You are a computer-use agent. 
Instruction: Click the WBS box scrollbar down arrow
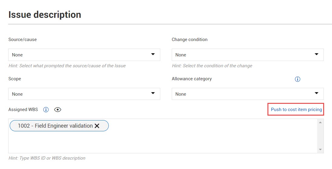(320, 150)
